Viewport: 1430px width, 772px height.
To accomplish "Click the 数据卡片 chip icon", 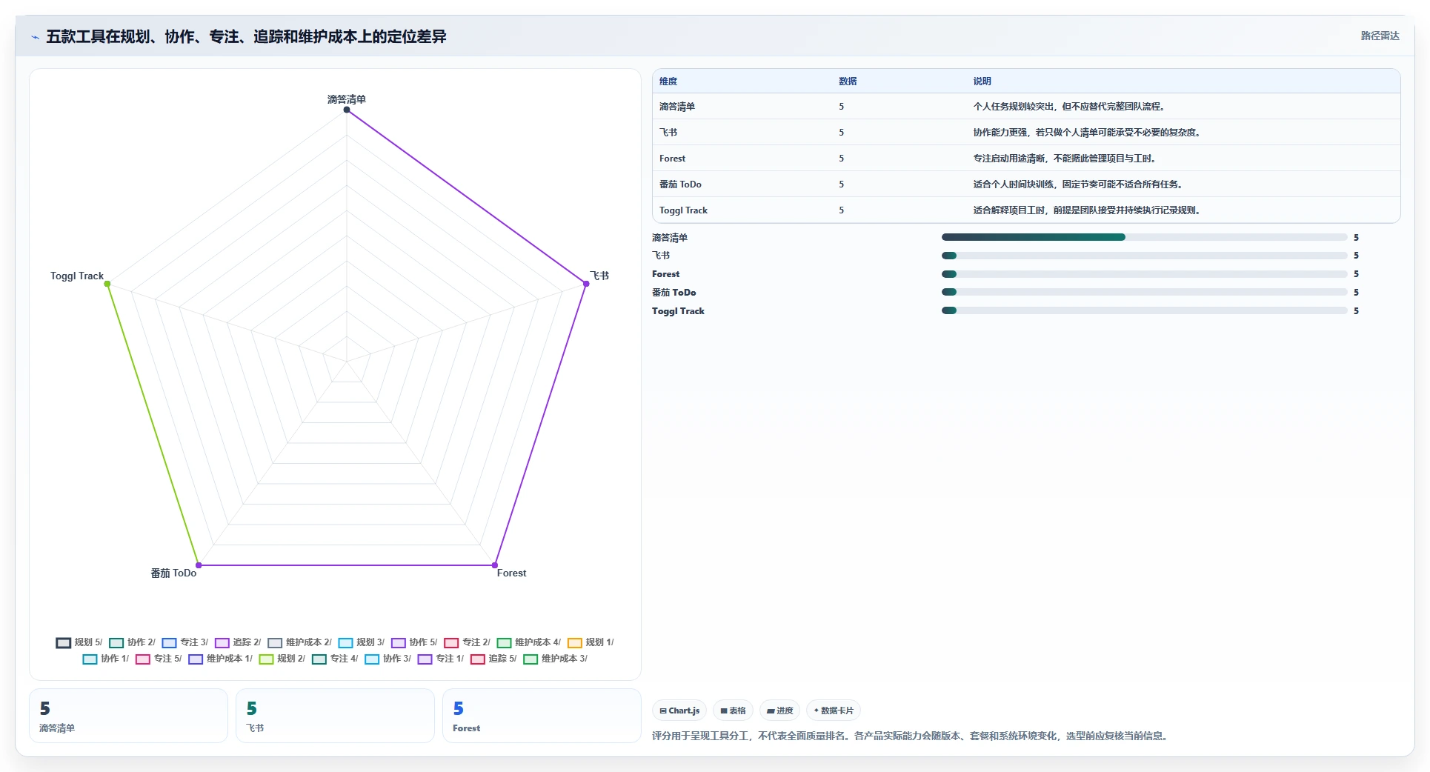I will [817, 711].
